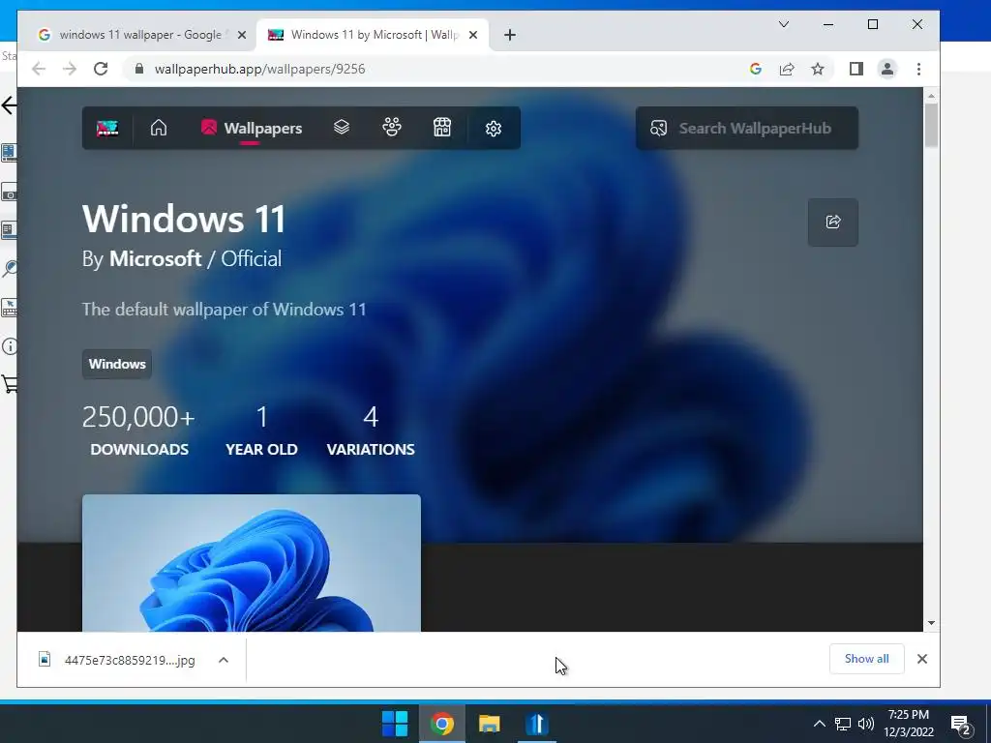Click page scrollbar up arrow
Viewport: 991px width, 743px height.
931,96
